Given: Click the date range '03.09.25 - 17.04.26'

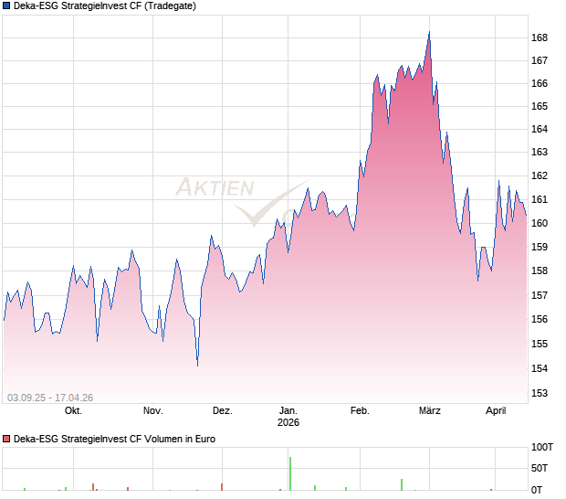Looking at the screenshot, I should (50, 398).
